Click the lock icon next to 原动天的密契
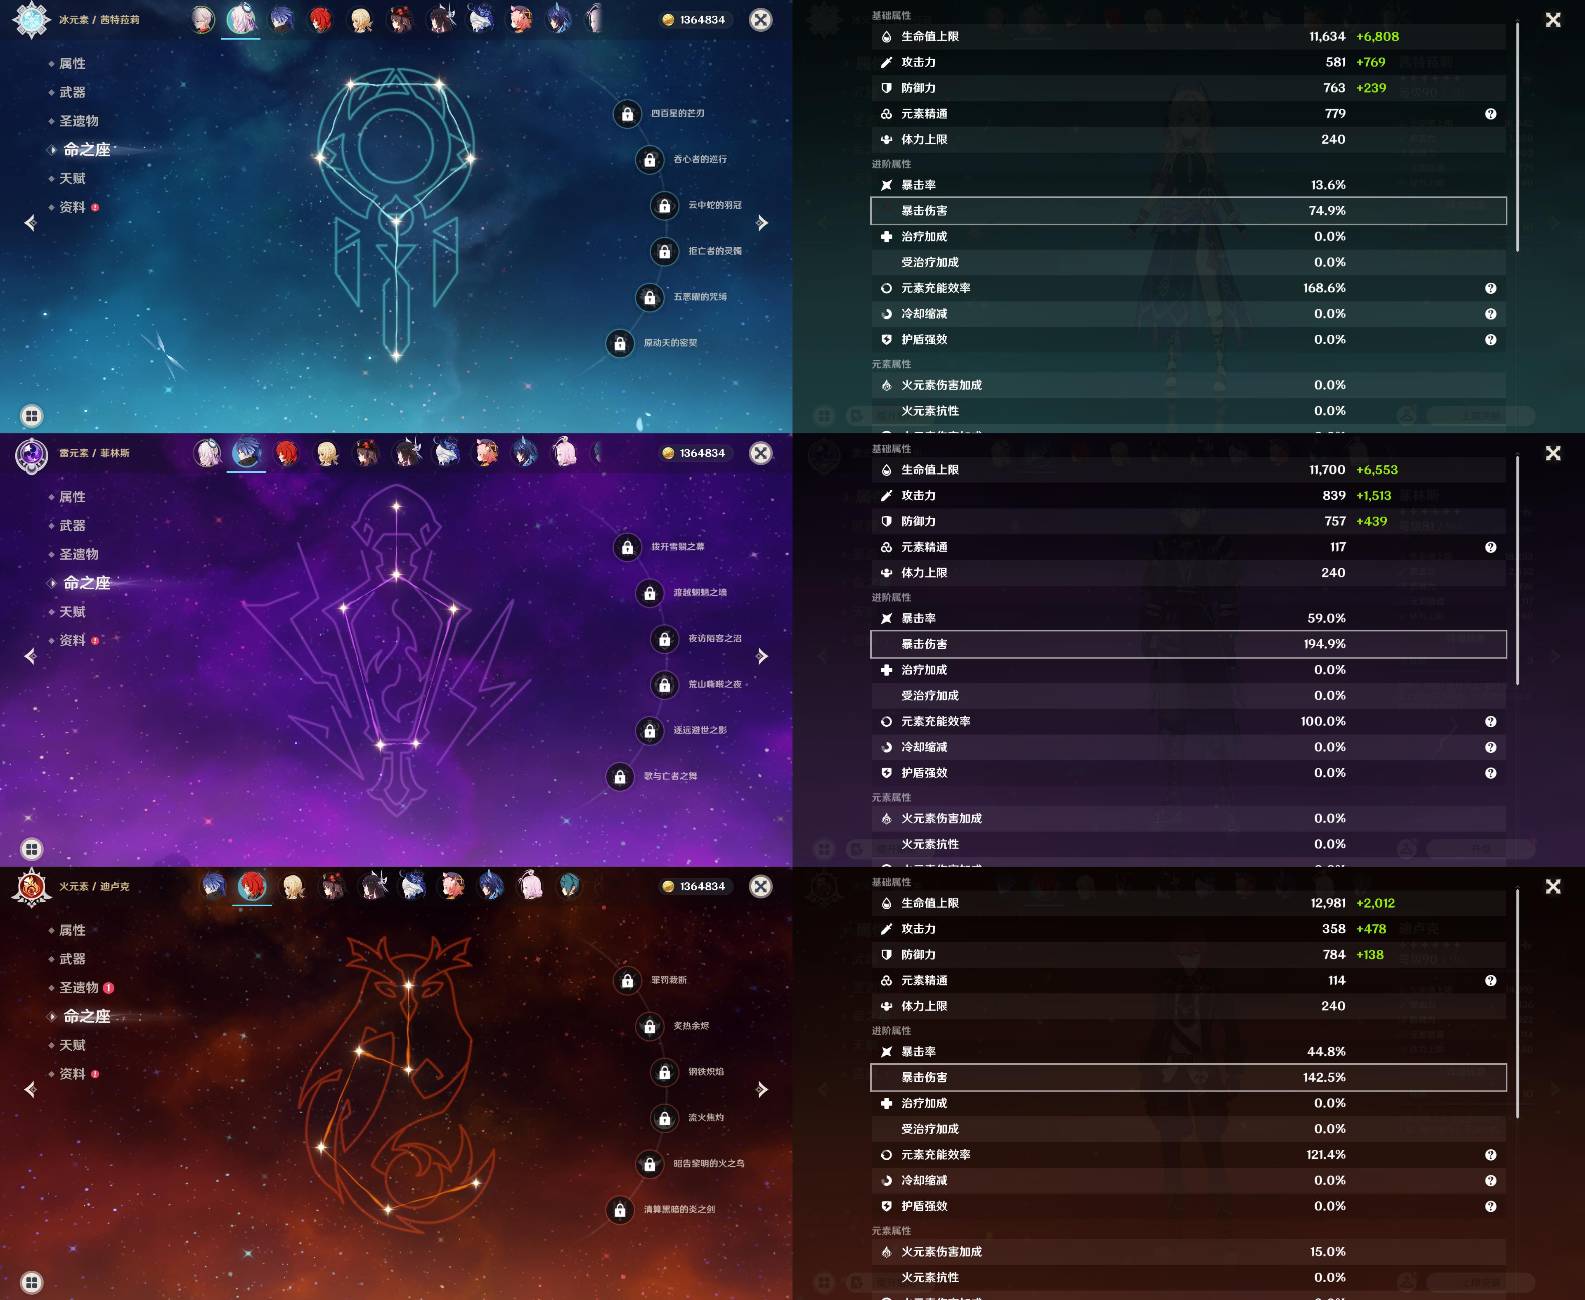The height and width of the screenshot is (1300, 1585). point(620,344)
